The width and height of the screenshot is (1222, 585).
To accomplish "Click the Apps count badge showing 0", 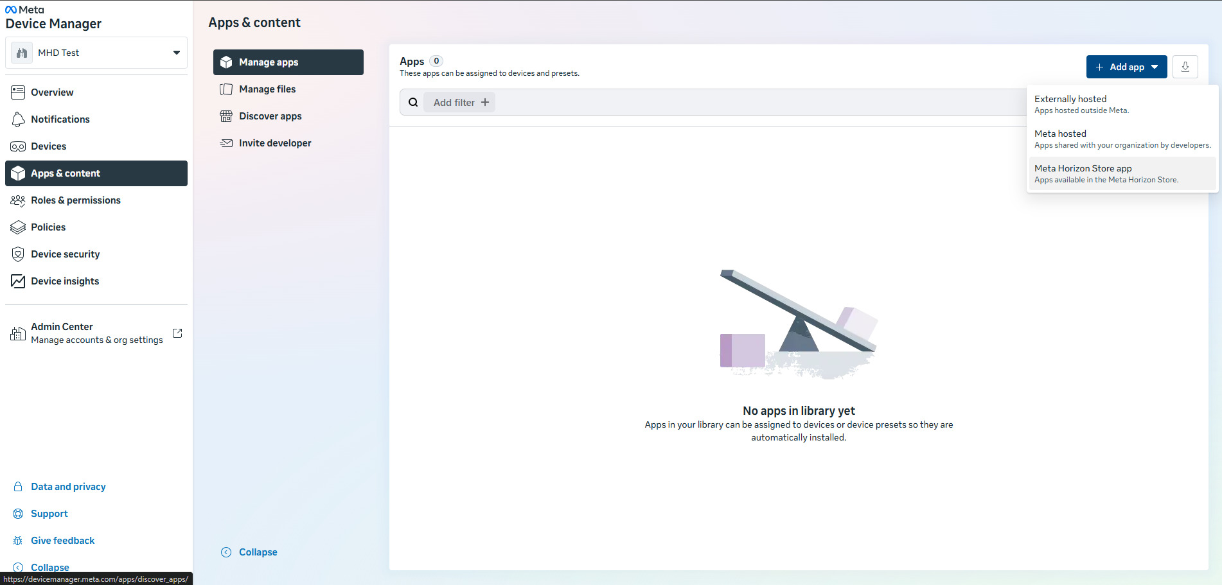I will click(436, 61).
